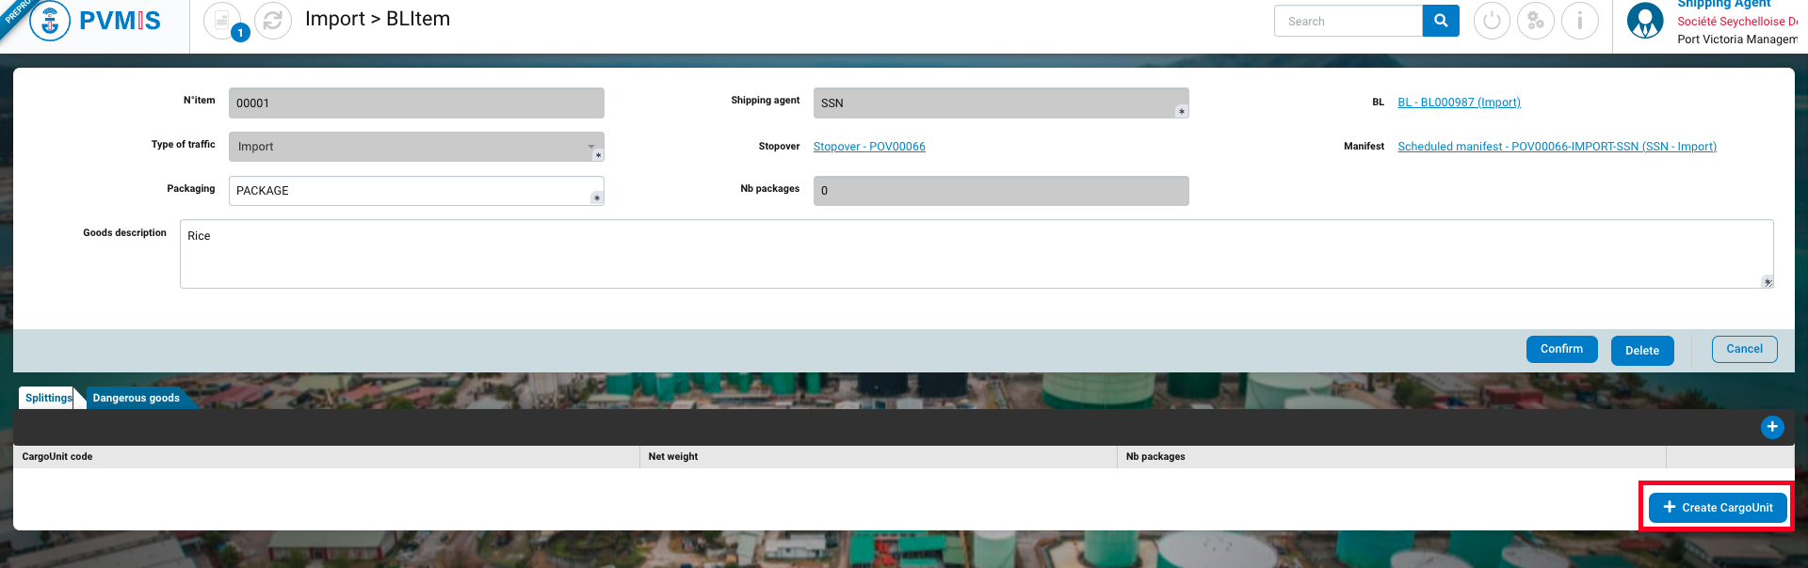The image size is (1808, 568).
Task: Follow the Stopover - POV00066 link
Action: (x=869, y=147)
